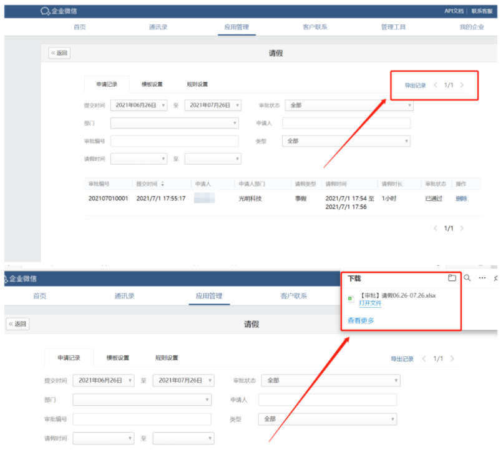Expand the 审批状态 全部 dropdown in top screenshot
Image resolution: width=503 pixels, height=457 pixels.
pyautogui.click(x=349, y=106)
